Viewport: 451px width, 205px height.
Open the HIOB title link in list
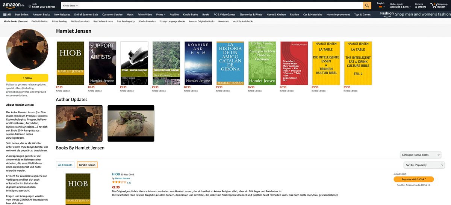click(116, 174)
